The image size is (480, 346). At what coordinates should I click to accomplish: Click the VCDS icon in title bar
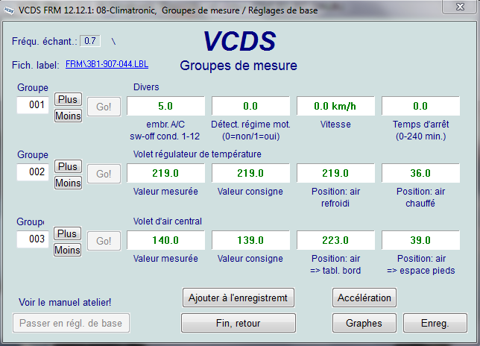point(9,10)
